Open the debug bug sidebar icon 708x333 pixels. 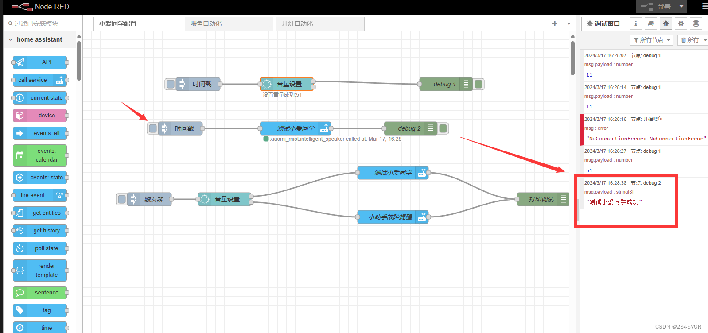coord(666,23)
